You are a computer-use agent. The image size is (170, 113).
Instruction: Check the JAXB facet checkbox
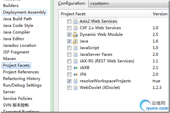click(x=69, y=68)
